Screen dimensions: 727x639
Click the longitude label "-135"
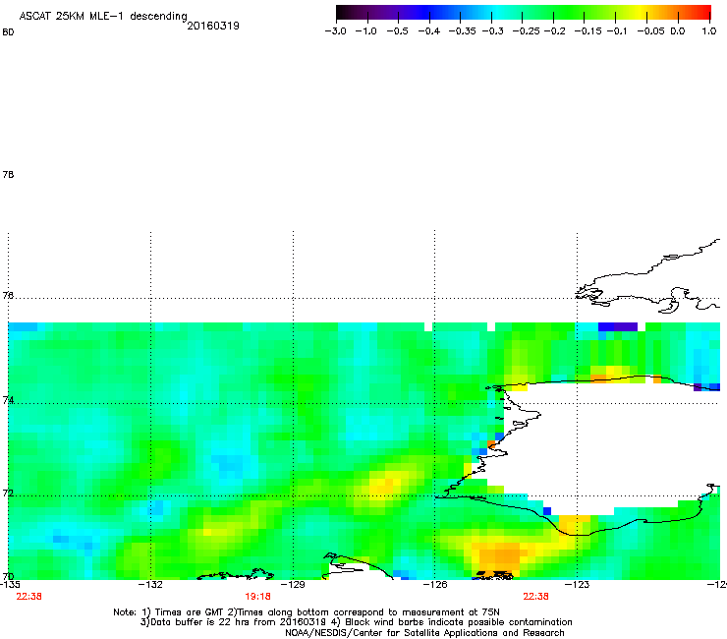pyautogui.click(x=10, y=584)
